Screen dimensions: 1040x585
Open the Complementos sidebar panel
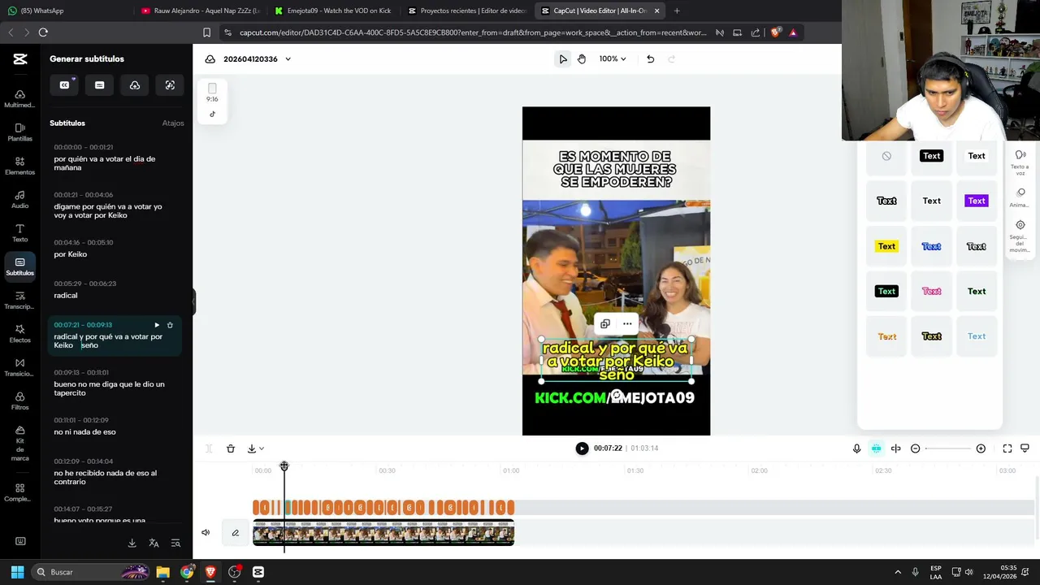[x=19, y=493]
